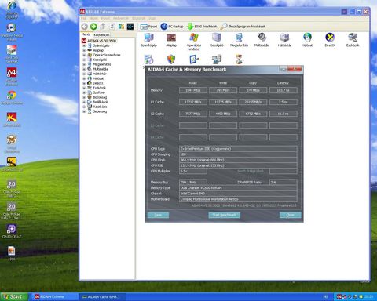Screen dimensions: 377x301
Task: Open Internet Explorer desktop shortcut
Action: pyautogui.click(x=12, y=9)
